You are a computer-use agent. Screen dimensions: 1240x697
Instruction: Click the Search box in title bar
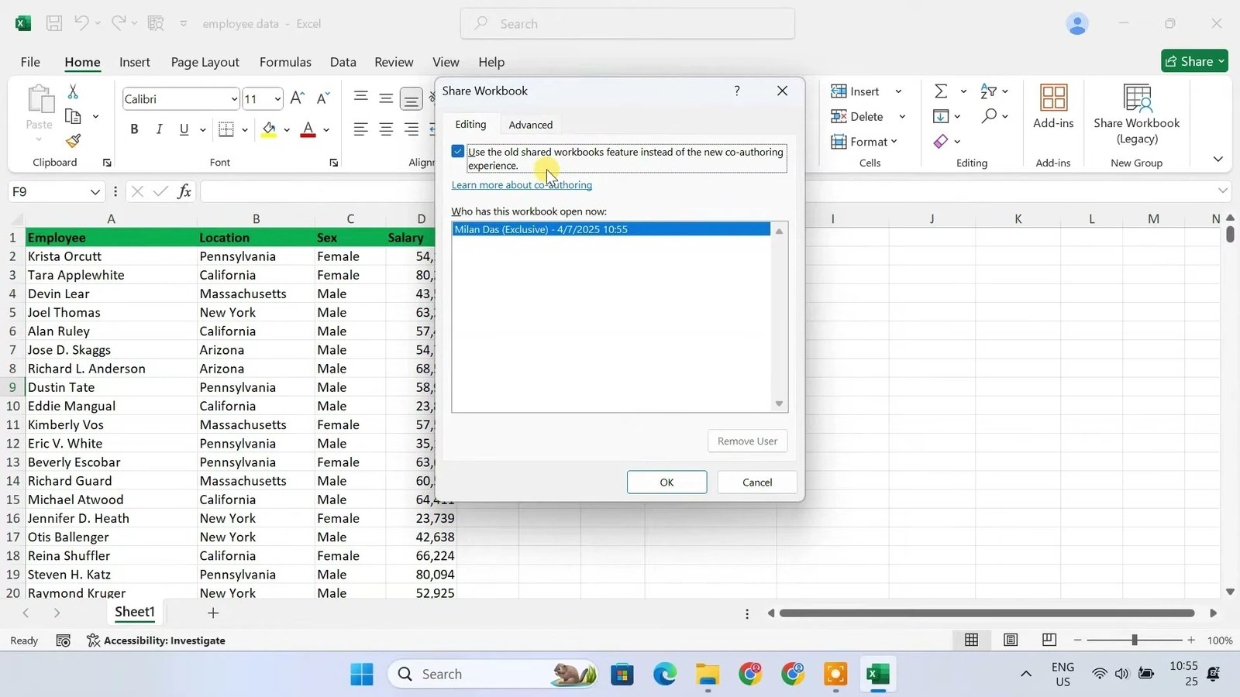pyautogui.click(x=628, y=24)
